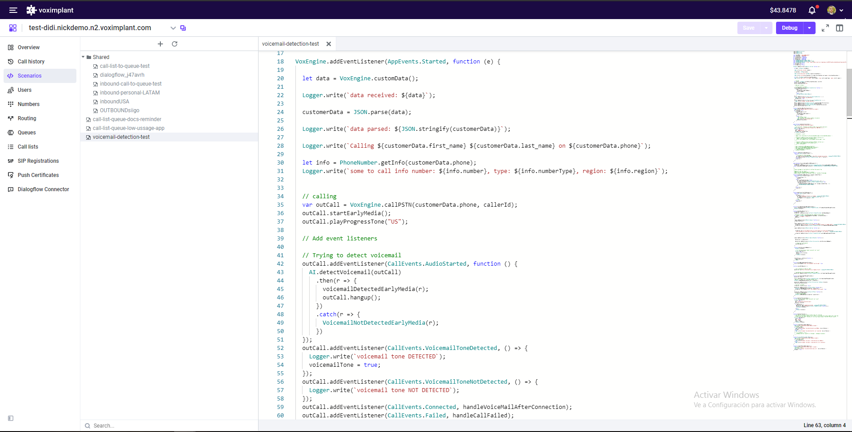The width and height of the screenshot is (852, 432).
Task: Refresh the scenarios list
Action: (175, 44)
